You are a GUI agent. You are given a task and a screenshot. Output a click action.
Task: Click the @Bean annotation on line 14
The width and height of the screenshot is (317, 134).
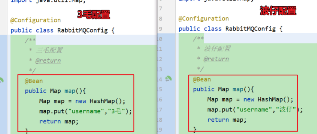pos(202,79)
